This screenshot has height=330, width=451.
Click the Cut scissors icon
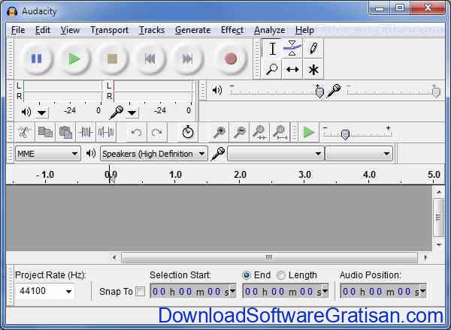[25, 132]
